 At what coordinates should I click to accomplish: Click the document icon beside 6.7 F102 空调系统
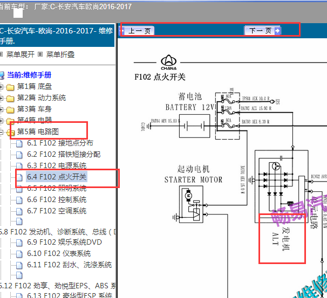[19, 211]
